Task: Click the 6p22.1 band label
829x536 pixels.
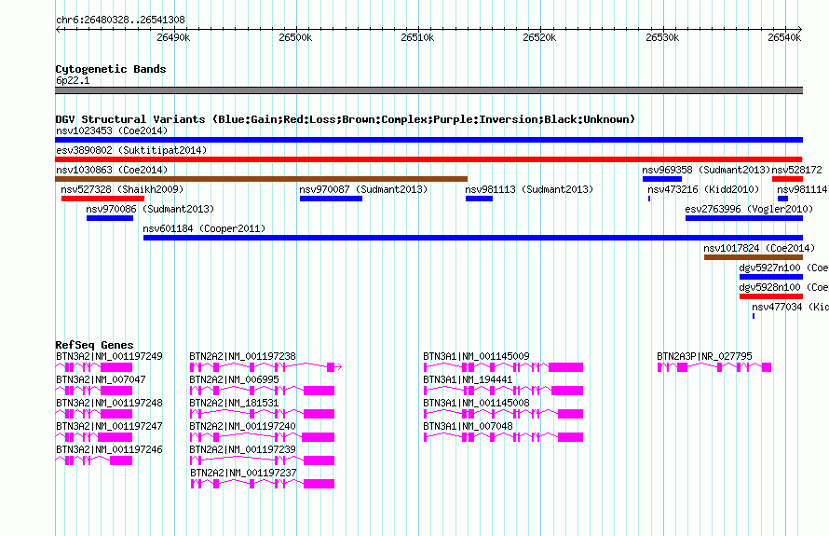Action: click(73, 80)
